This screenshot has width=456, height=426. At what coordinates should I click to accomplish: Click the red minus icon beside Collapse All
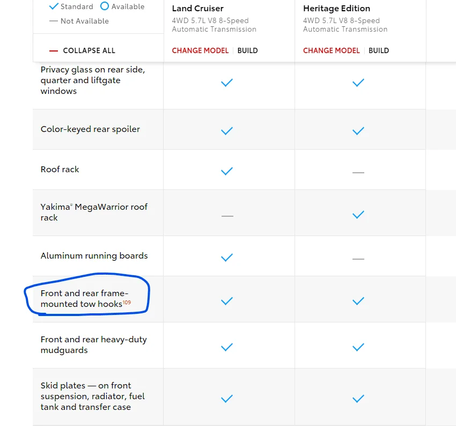click(x=54, y=51)
